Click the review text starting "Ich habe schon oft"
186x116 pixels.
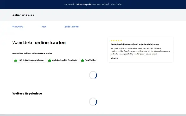140,51
